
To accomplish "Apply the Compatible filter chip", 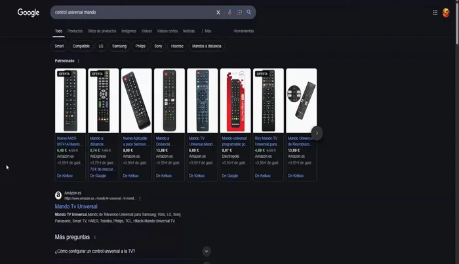I will [81, 47].
